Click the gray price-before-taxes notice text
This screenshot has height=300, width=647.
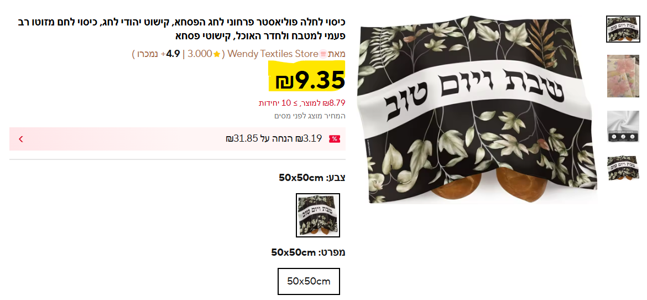coord(310,116)
